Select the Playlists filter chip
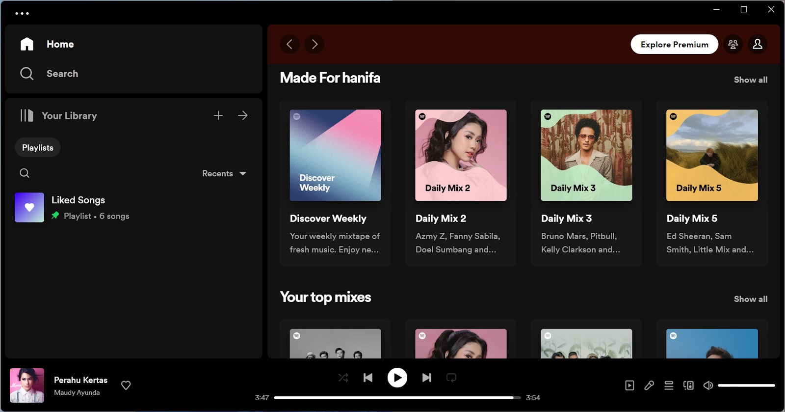785x412 pixels. coord(38,148)
